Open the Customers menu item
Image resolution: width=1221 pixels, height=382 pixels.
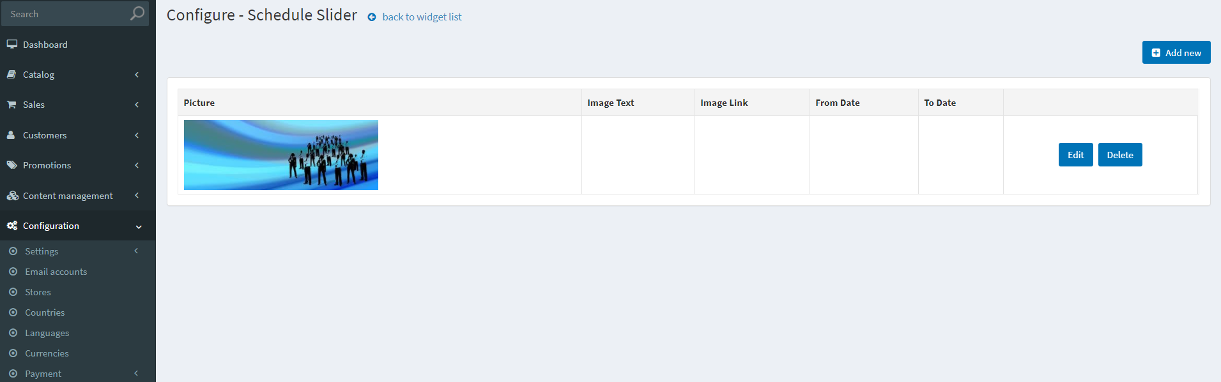click(78, 135)
